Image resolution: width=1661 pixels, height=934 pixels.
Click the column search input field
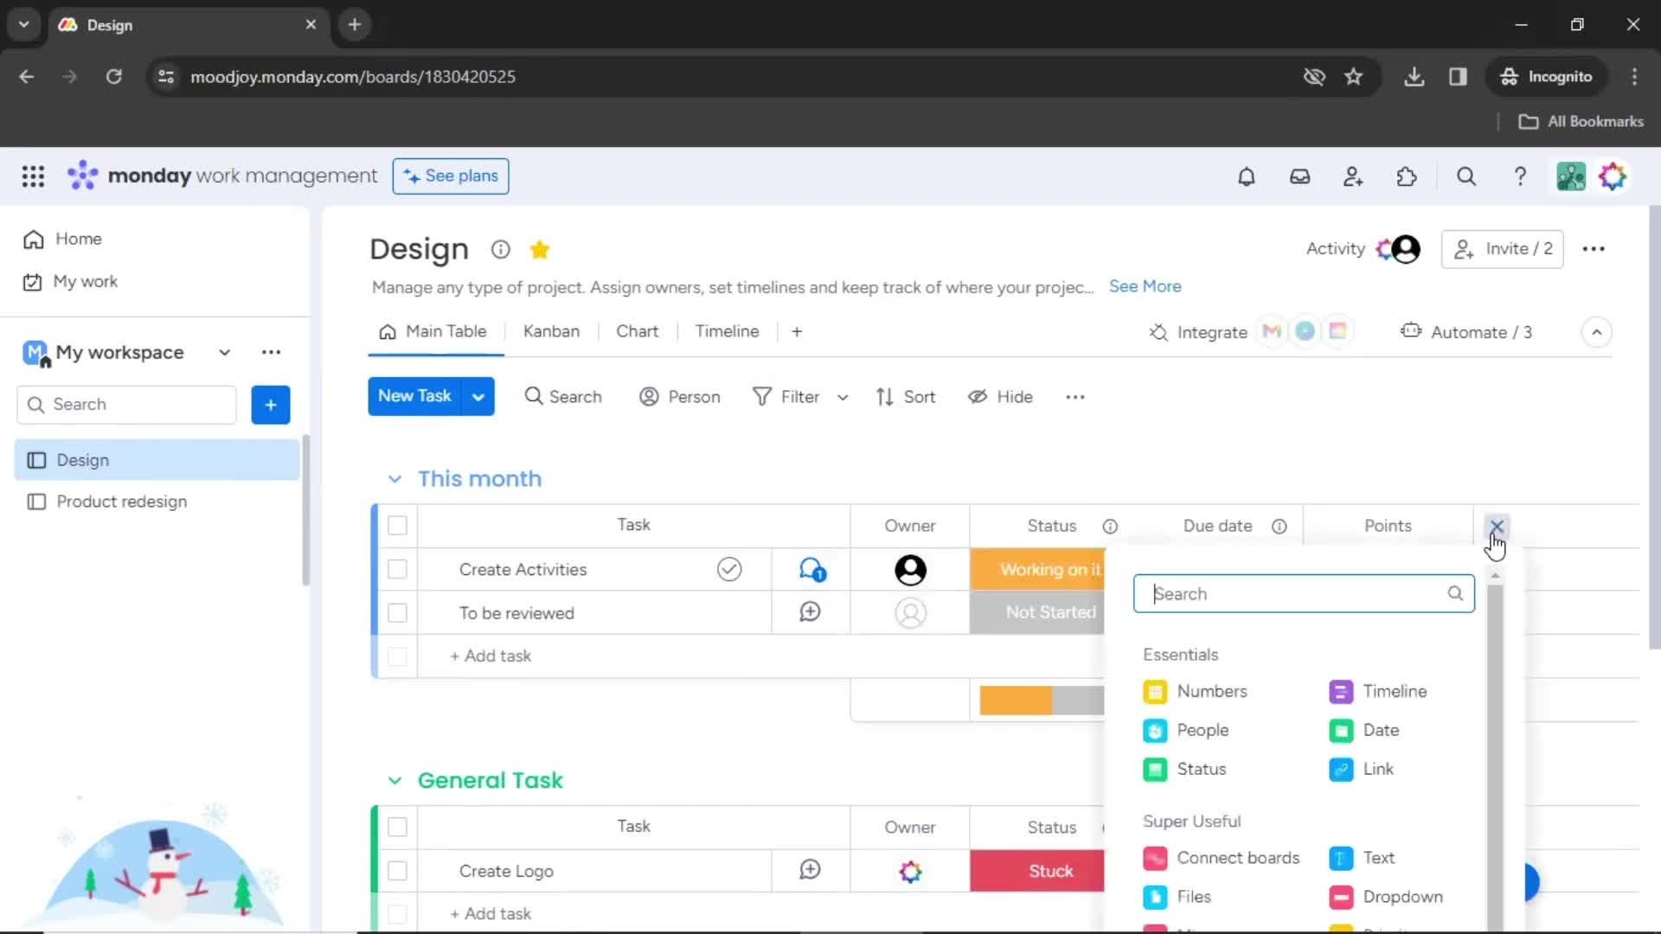click(1302, 593)
